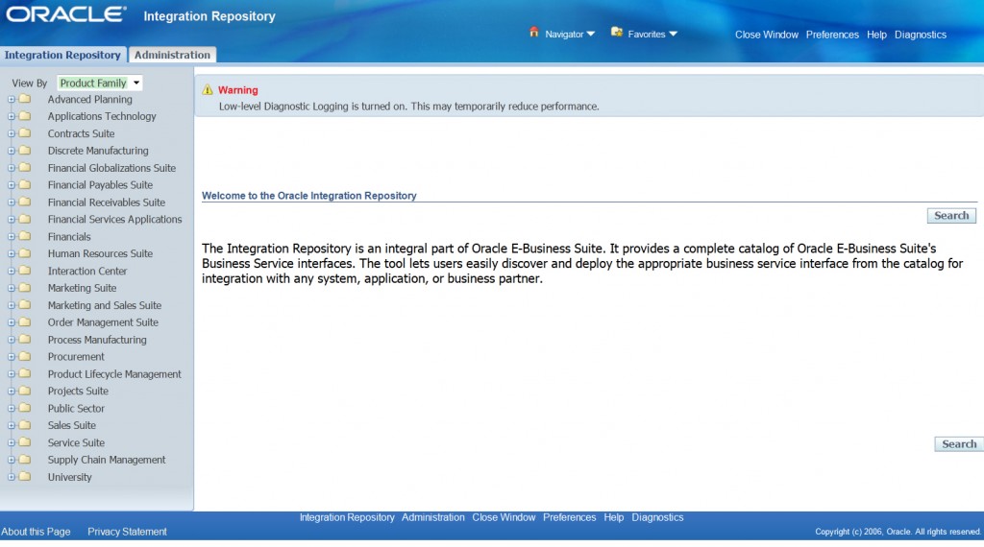
Task: Click the Projects Suite folder icon
Action: (x=24, y=391)
